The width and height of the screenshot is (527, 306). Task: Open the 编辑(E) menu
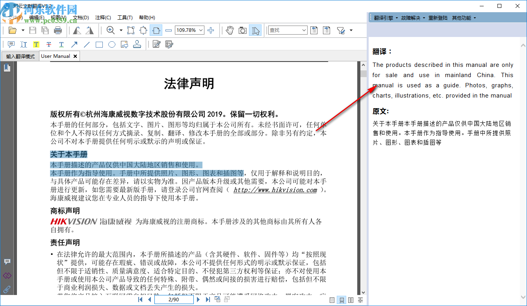tap(37, 18)
